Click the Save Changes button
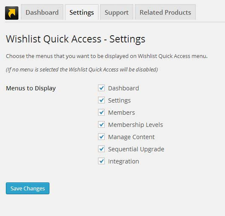 click(28, 188)
